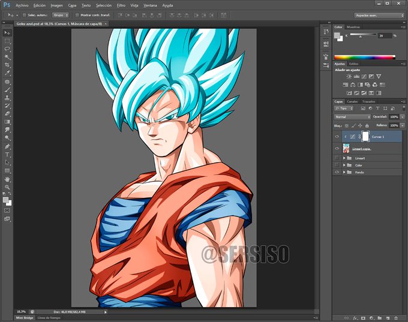
Task: Click the foreground color swatch in toolbox
Action: coord(5,200)
